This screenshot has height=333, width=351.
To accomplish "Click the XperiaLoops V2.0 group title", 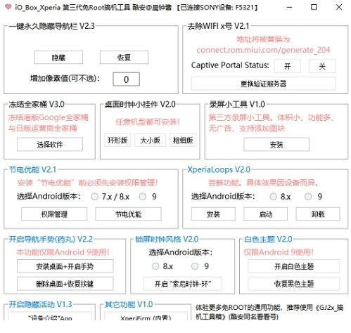I will click(x=219, y=169).
